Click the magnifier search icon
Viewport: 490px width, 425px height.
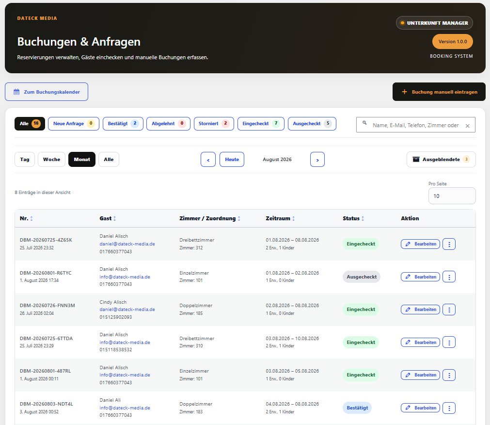click(364, 123)
